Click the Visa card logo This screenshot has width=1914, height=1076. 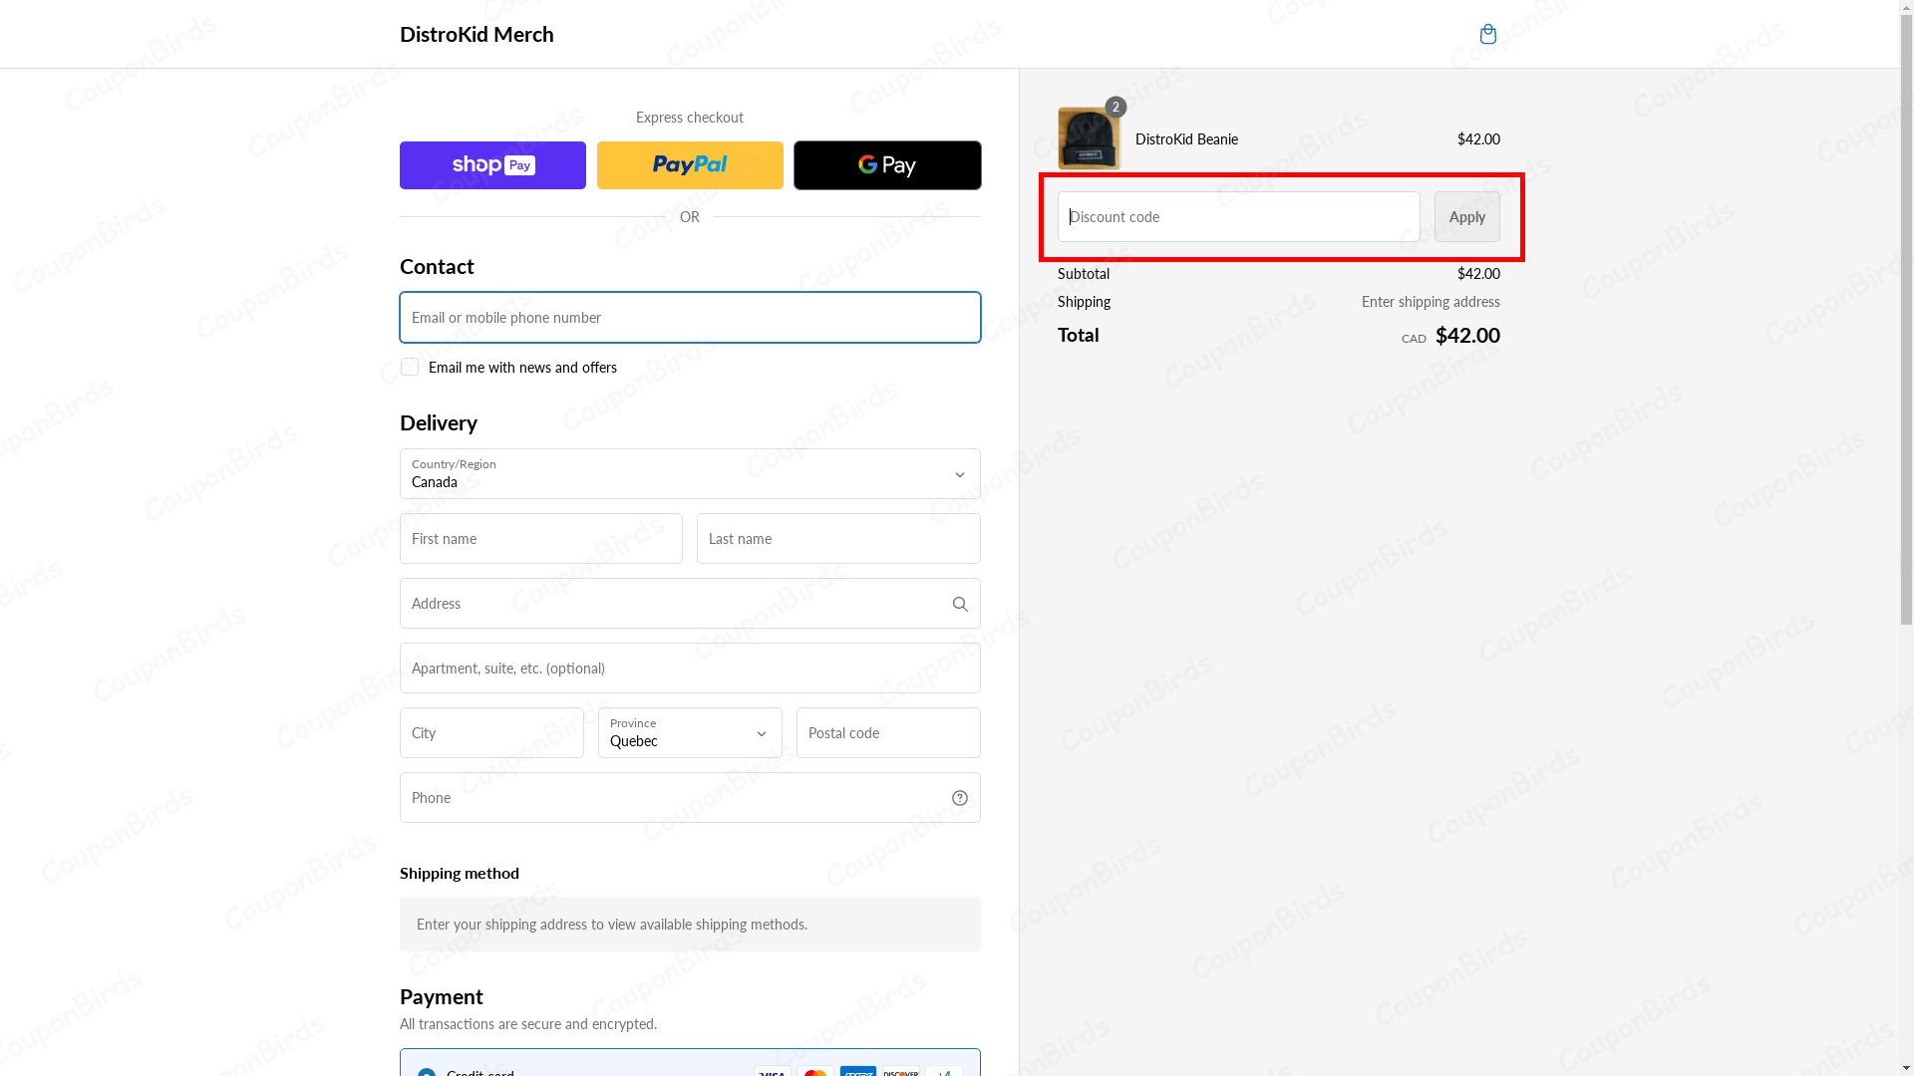tap(773, 1071)
